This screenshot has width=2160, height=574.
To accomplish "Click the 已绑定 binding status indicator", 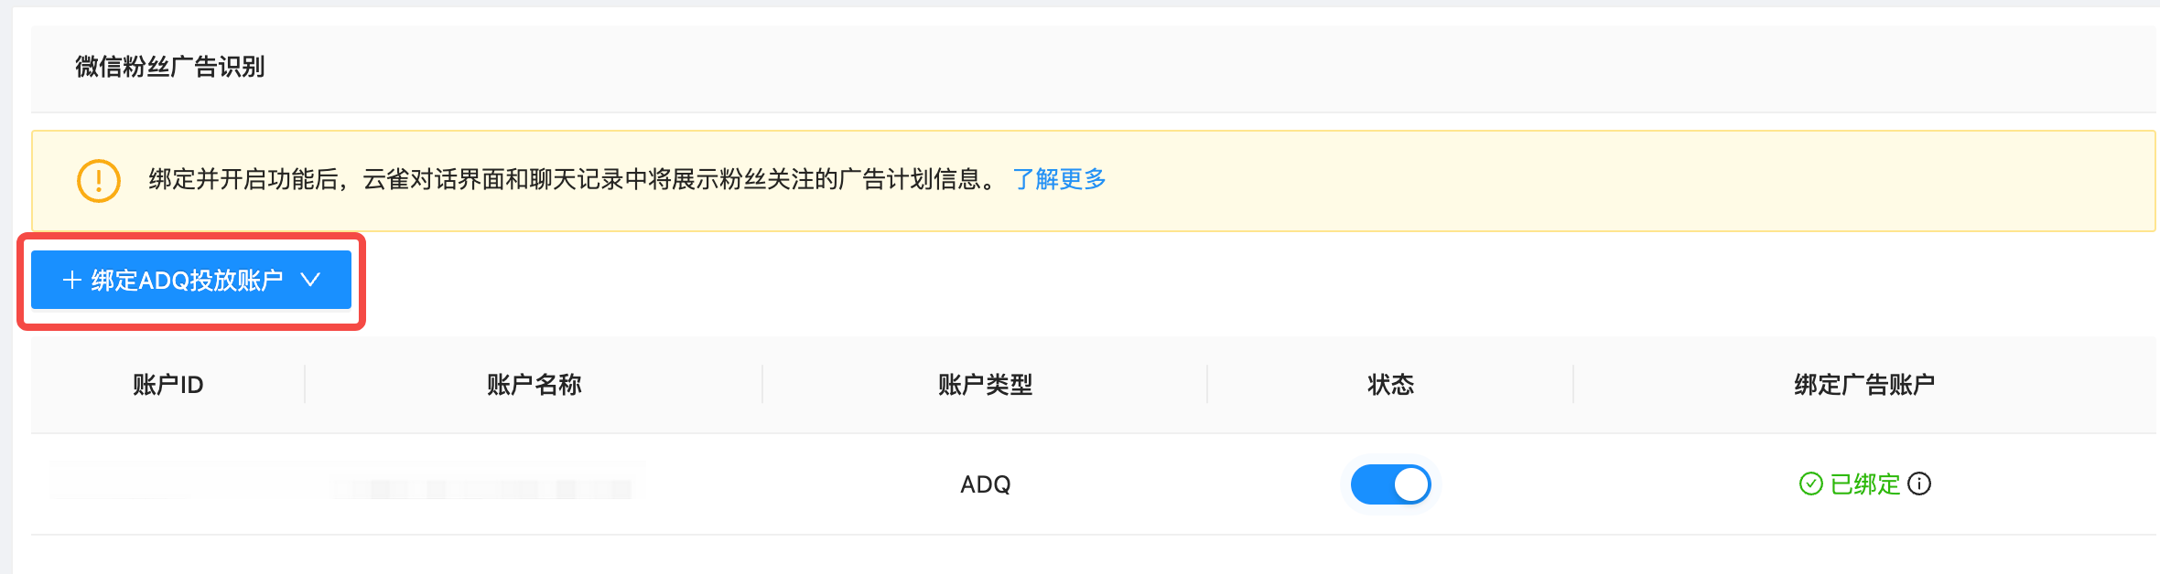I will (1867, 484).
